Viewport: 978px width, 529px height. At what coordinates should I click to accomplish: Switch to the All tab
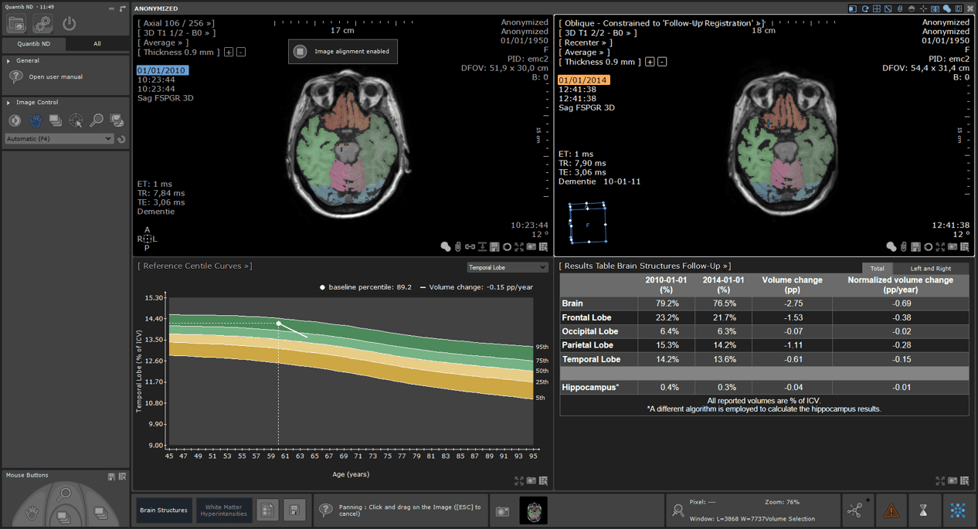pyautogui.click(x=97, y=44)
